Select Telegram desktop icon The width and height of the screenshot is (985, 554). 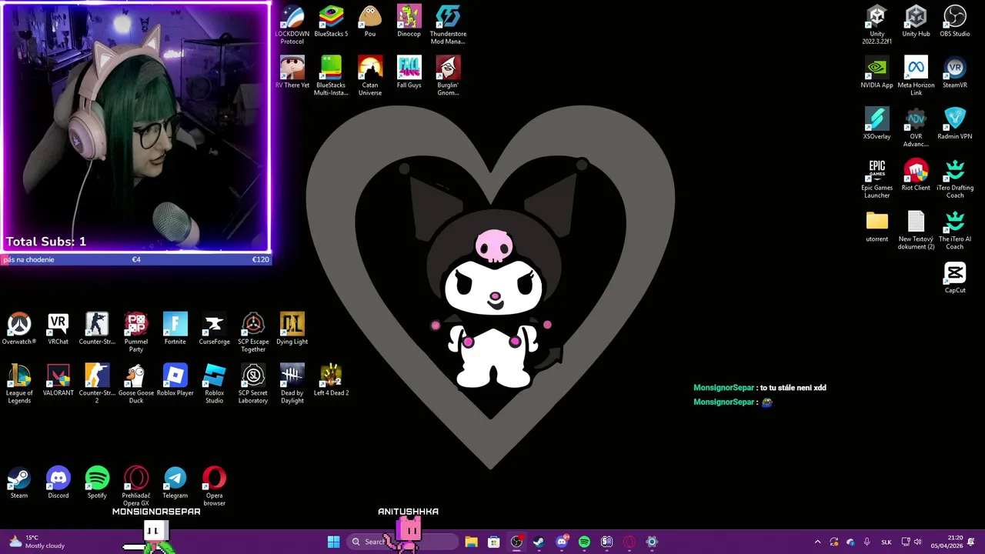pos(175,483)
